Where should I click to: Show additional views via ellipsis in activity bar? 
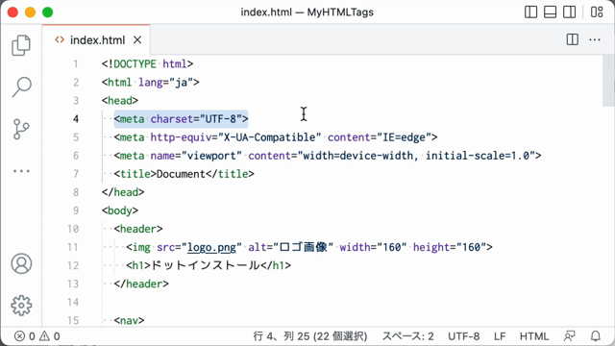pos(21,171)
